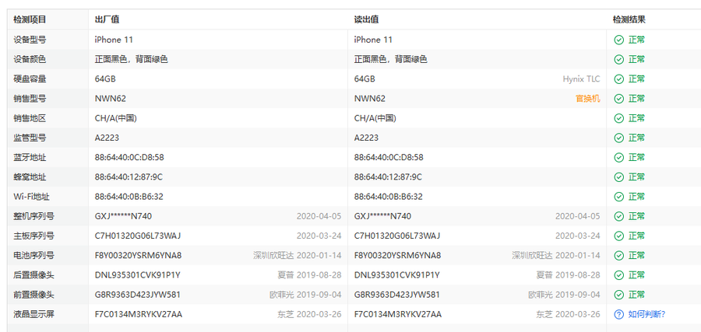Select the 读出值 column header
Image resolution: width=701 pixels, height=332 pixels.
coord(367,19)
